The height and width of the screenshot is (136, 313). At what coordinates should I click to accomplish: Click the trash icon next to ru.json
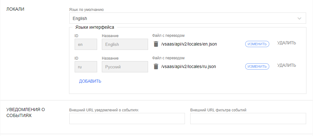click(x=156, y=66)
